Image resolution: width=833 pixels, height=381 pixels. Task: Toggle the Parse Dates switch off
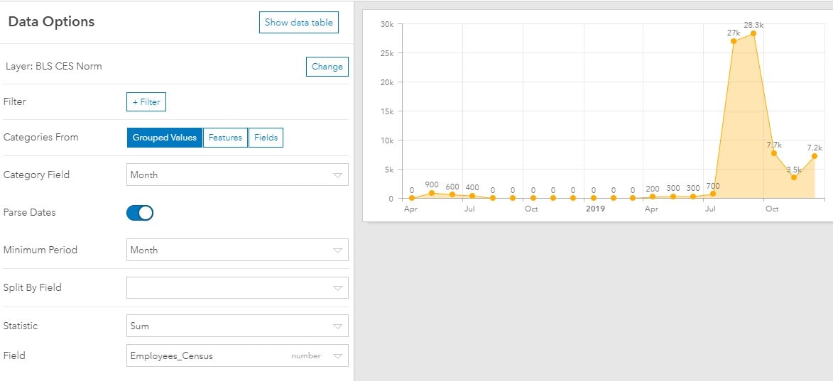140,213
